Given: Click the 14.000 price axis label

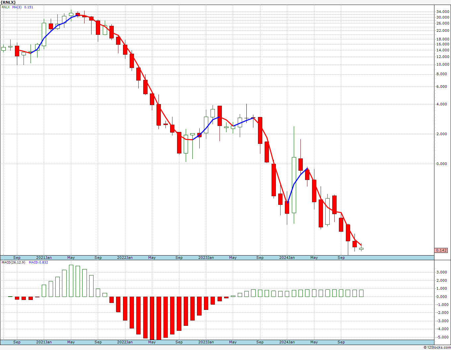Looking at the screenshot, I should click(443, 50).
